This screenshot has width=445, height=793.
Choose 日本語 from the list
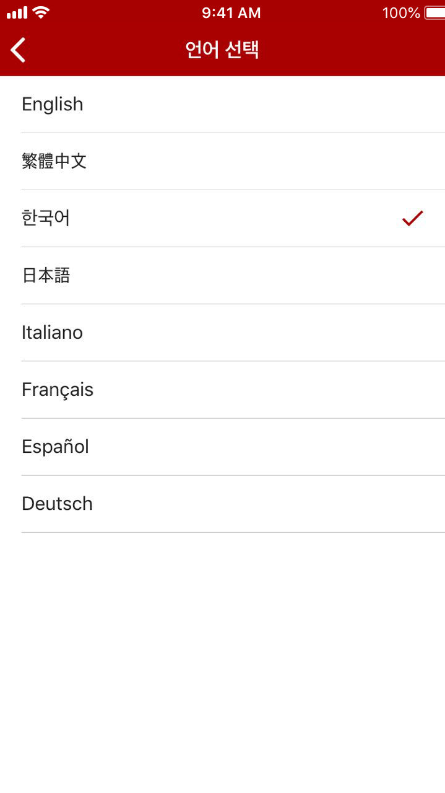coord(223,275)
